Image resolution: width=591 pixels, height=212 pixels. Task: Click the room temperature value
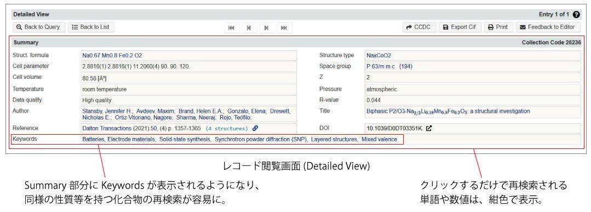[105, 89]
